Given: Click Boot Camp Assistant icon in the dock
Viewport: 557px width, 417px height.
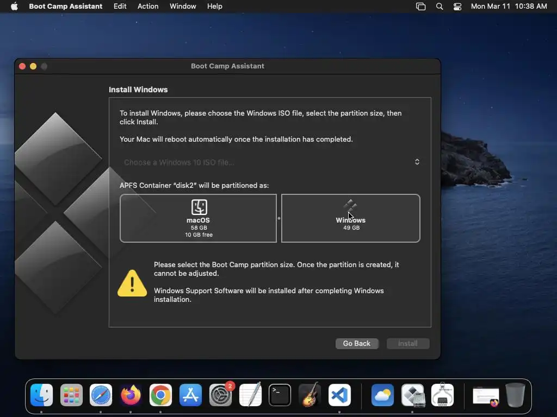Looking at the screenshot, I should click(x=412, y=395).
